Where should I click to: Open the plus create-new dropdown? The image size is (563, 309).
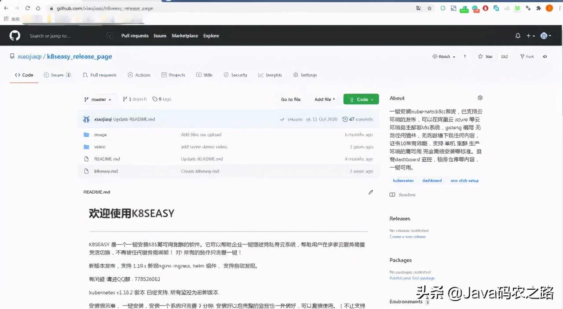[531, 36]
